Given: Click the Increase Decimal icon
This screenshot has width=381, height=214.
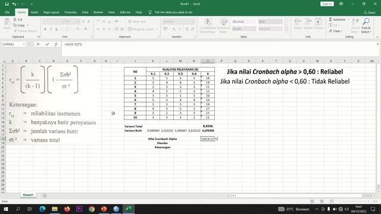Looking at the screenshot, I should [x=187, y=29].
